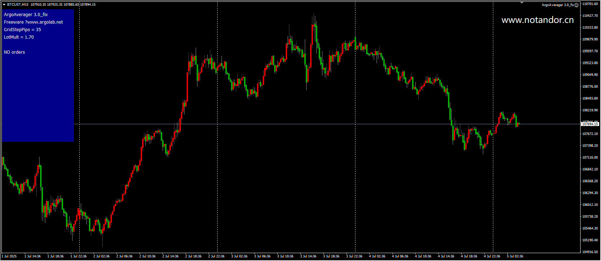
Task: Click the 1 Jul 22:36 time label
Action: [78, 256]
